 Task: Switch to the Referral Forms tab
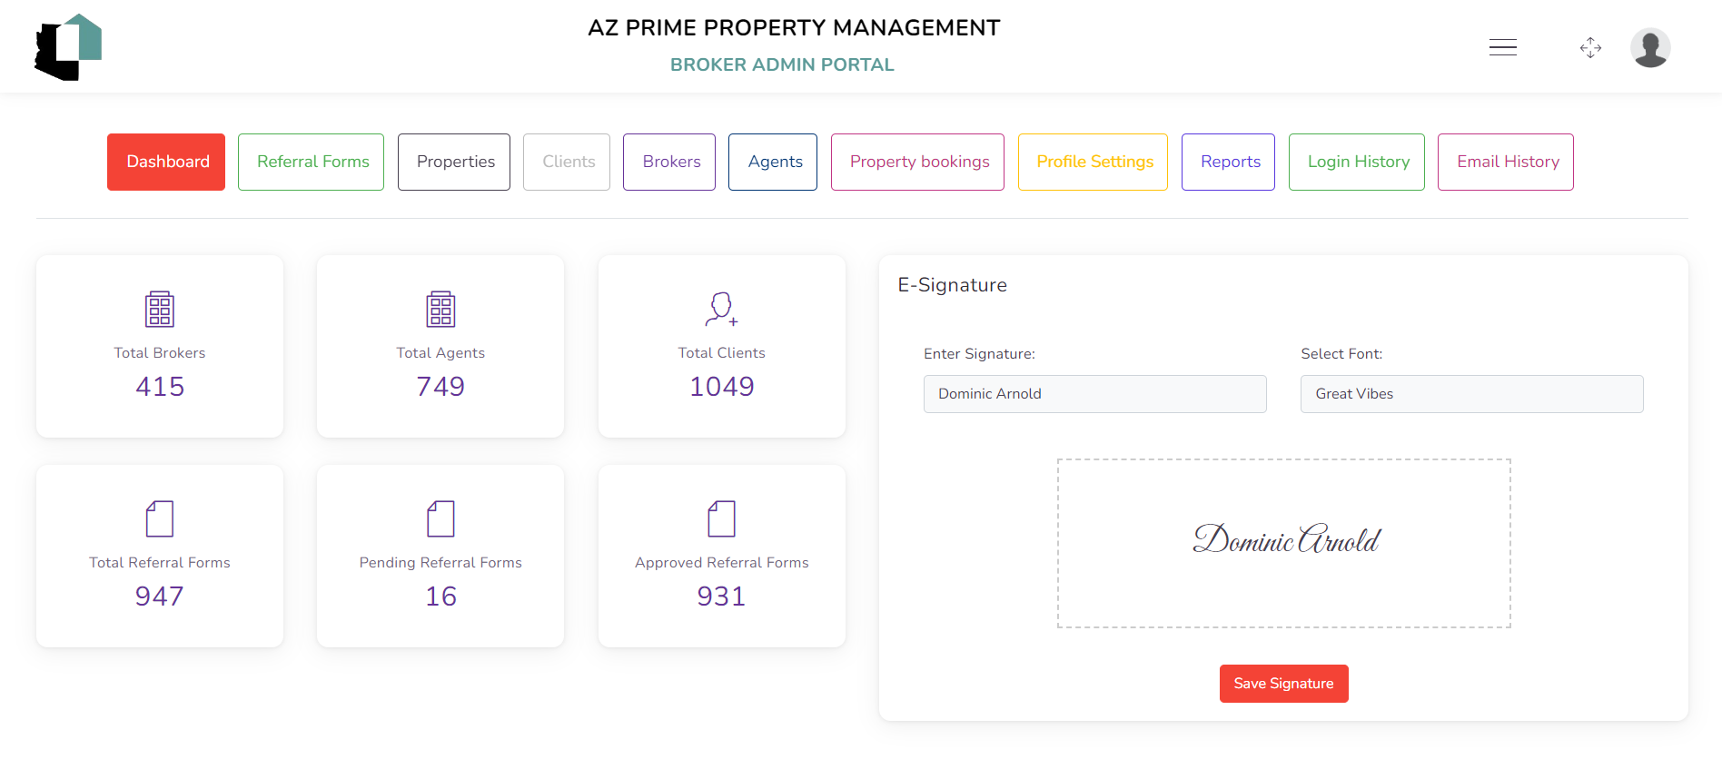(312, 162)
